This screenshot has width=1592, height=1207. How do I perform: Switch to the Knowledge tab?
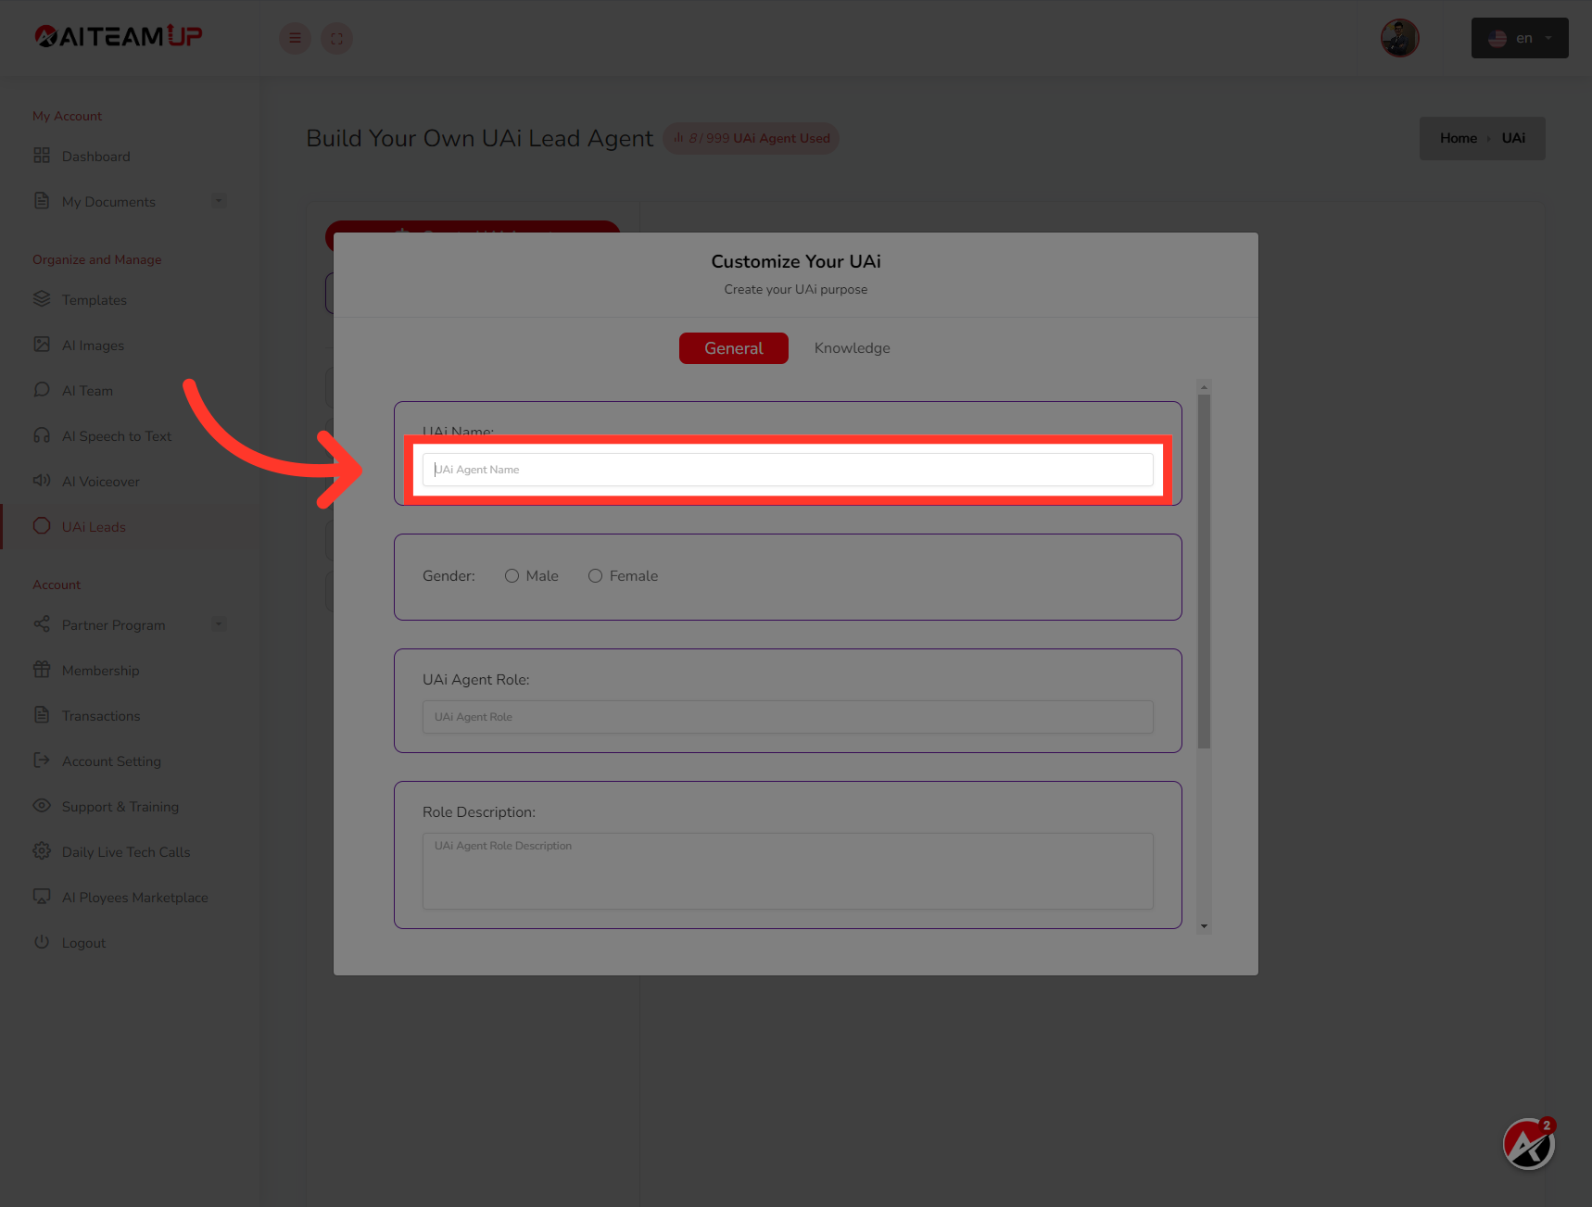click(853, 348)
